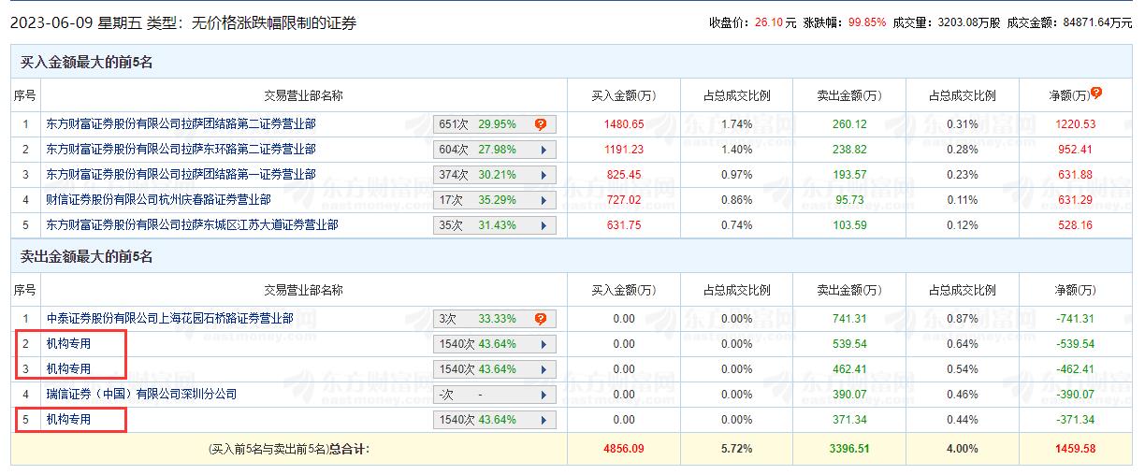1145x475 pixels.
Task: Click the arrow icon in the 374次 30.21% badge
Action: 542,175
